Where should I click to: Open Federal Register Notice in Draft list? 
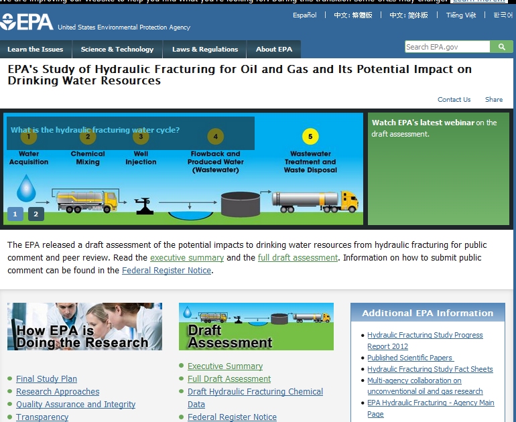coord(232,417)
